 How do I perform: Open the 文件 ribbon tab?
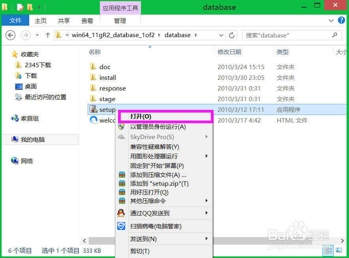(x=15, y=21)
